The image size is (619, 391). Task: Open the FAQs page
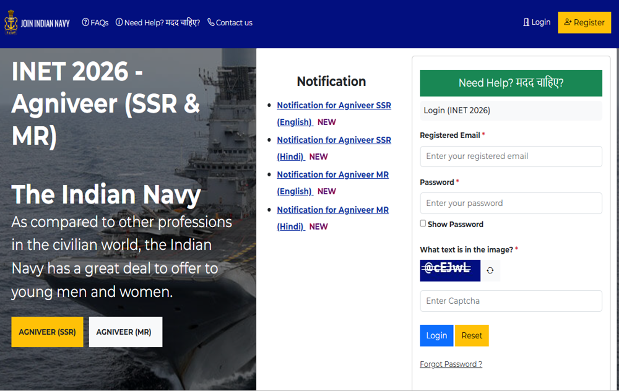(x=95, y=22)
